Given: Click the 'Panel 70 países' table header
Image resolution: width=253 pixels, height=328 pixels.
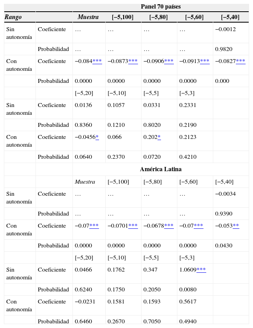Looking at the screenshot, I should click(161, 7).
